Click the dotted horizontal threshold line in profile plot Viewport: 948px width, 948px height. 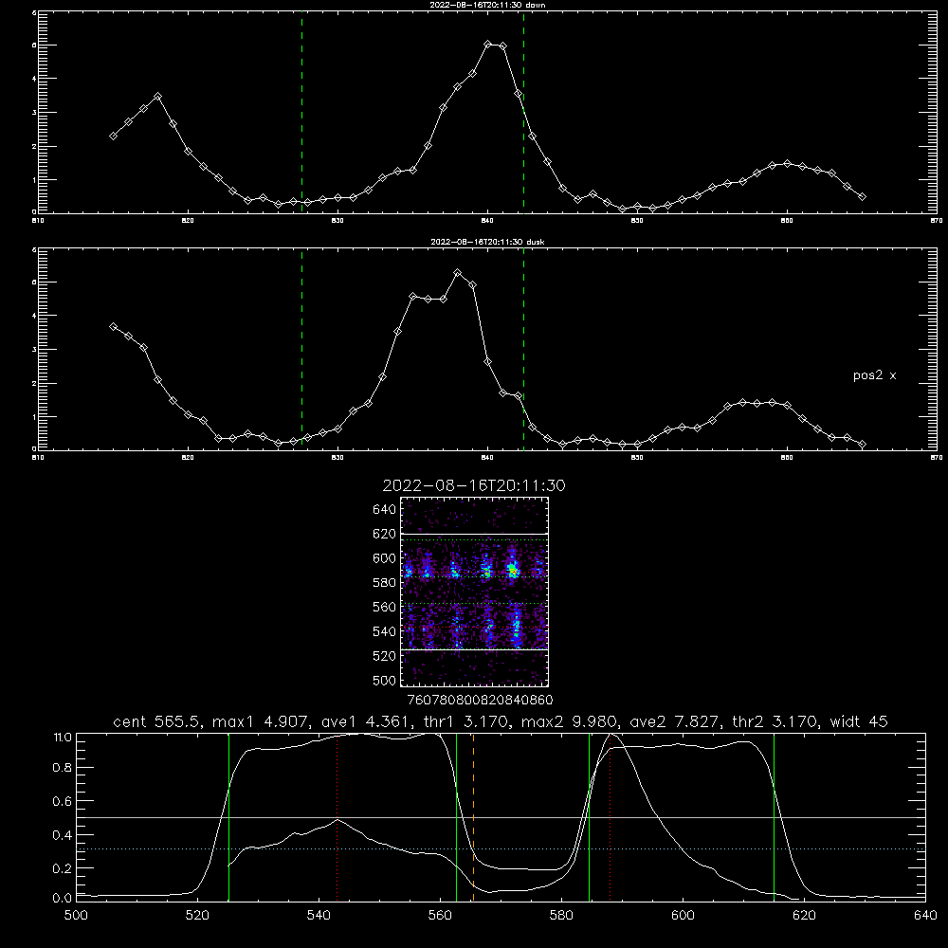(501, 848)
